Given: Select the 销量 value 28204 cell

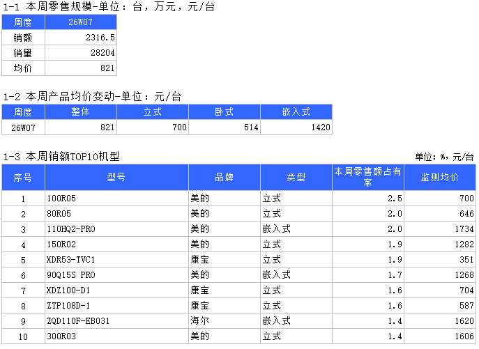Looking at the screenshot, I should [x=81, y=53].
